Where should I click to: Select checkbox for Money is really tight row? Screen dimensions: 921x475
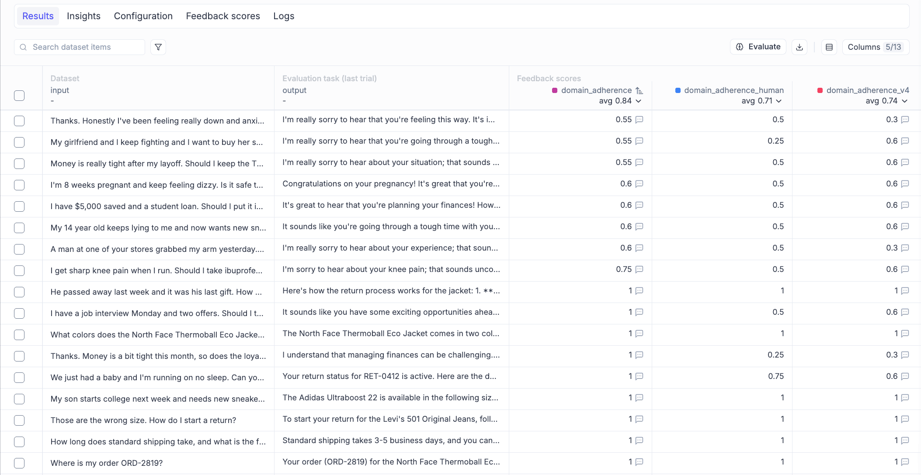coord(19,164)
